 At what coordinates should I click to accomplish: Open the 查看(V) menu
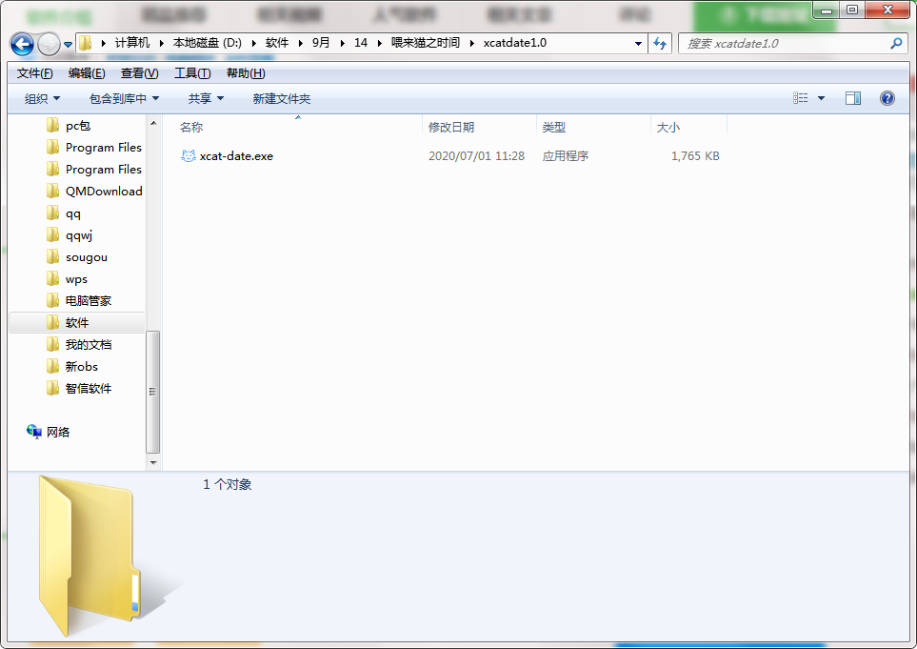point(139,73)
